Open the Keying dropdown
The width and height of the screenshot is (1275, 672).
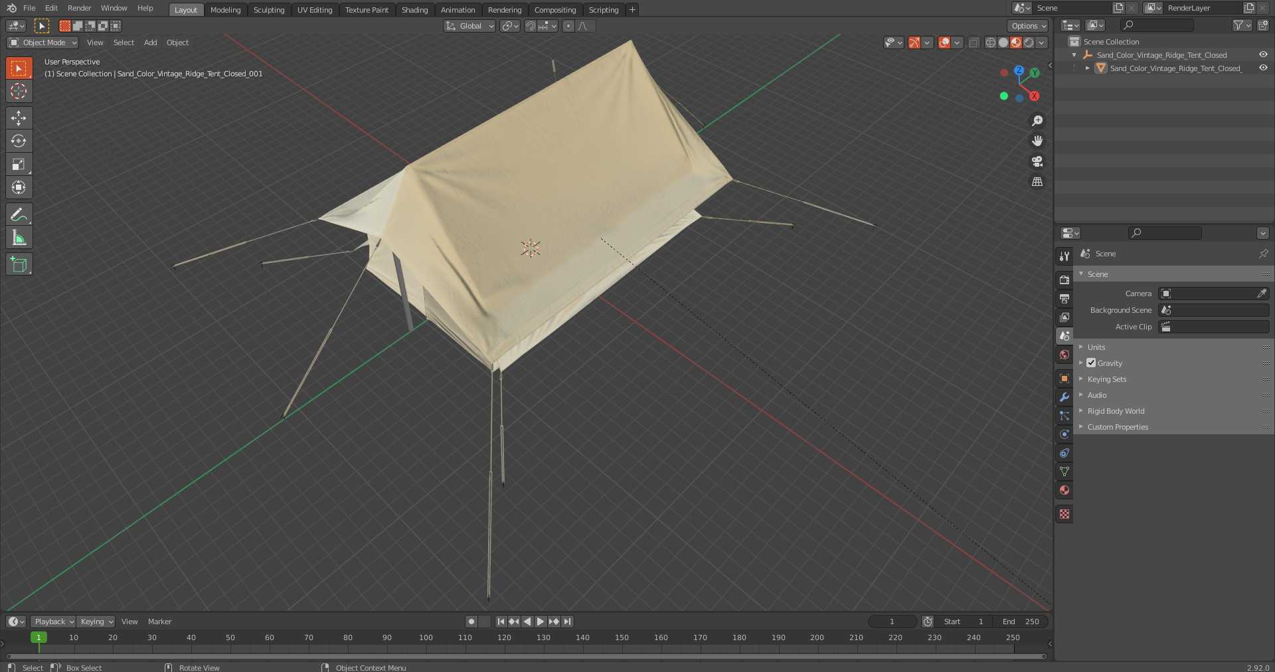click(96, 622)
